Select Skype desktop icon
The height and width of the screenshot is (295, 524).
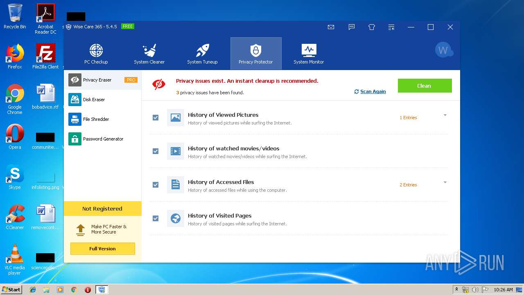[x=15, y=177]
